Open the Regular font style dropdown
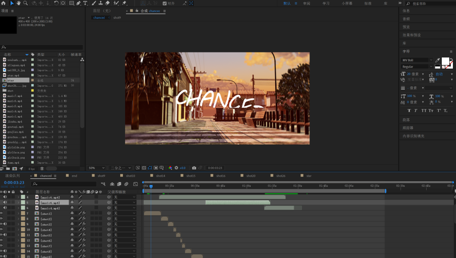The width and height of the screenshot is (456, 258). (x=417, y=67)
